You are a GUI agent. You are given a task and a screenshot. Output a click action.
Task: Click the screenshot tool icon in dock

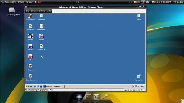[x=97, y=97]
